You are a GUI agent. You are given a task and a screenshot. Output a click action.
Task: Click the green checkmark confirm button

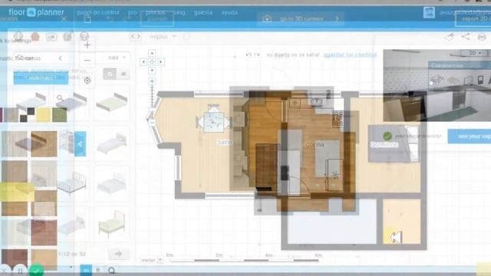pyautogui.click(x=36, y=271)
